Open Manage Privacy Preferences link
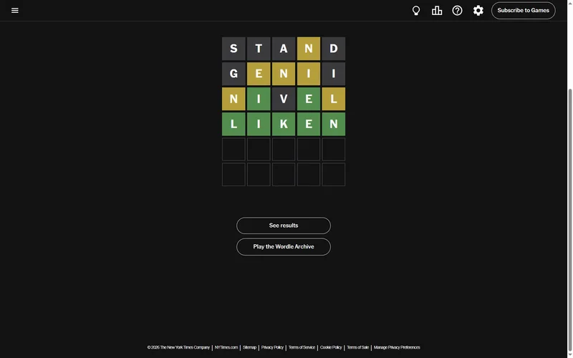 397,347
